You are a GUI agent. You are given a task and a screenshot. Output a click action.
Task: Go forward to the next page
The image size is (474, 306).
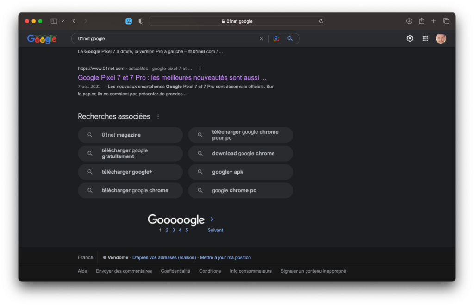click(86, 21)
